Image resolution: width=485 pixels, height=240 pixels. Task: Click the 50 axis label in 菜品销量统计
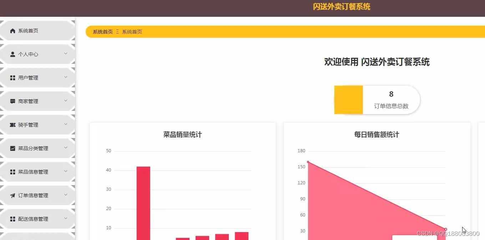coord(108,151)
